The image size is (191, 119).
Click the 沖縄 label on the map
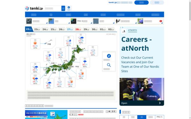[x=49, y=44]
